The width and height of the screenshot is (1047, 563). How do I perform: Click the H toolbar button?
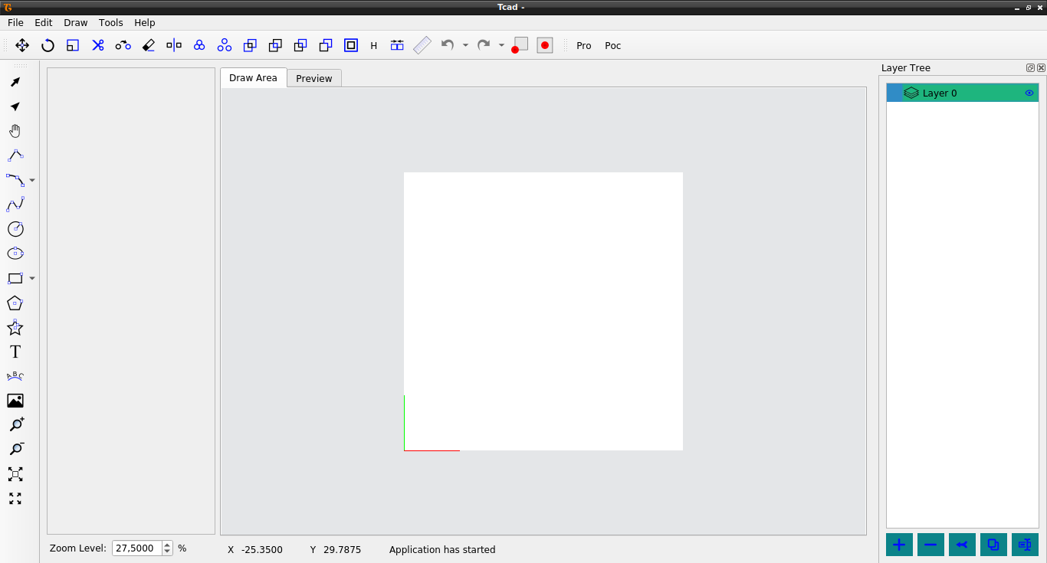point(374,45)
